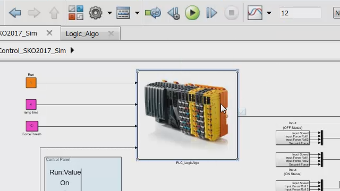Click the Up to Parent arrow
This screenshot has width=340, height=191.
coord(54,13)
